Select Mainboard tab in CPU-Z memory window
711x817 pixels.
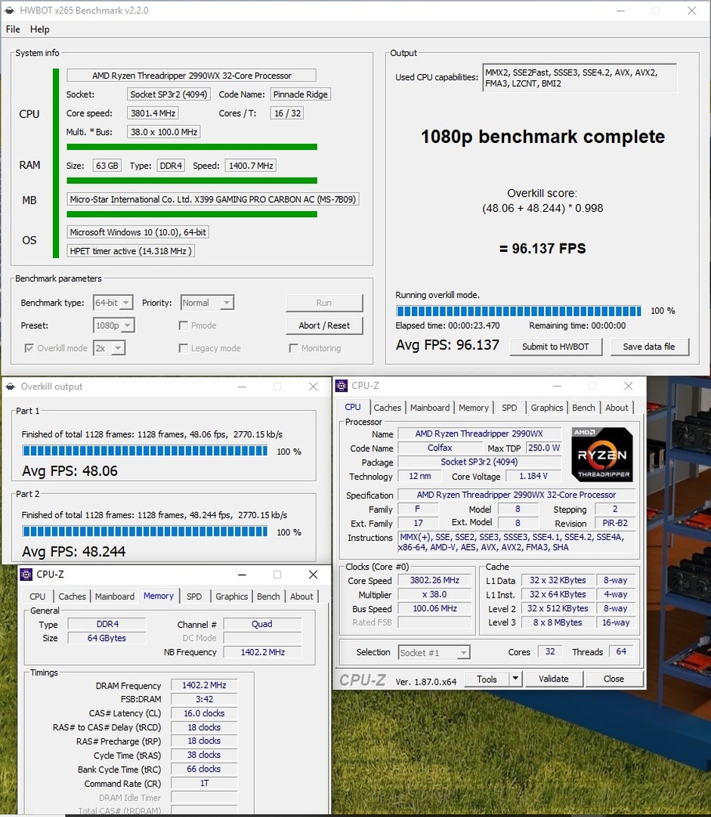(x=115, y=596)
